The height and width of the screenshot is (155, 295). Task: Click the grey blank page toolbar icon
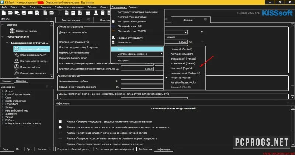(45, 13)
